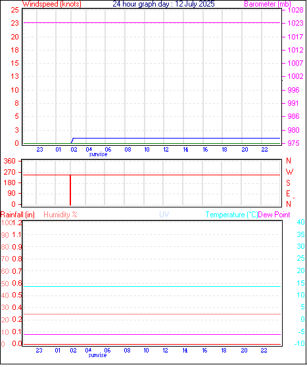Click rainfall axis value 0.4

16,307
